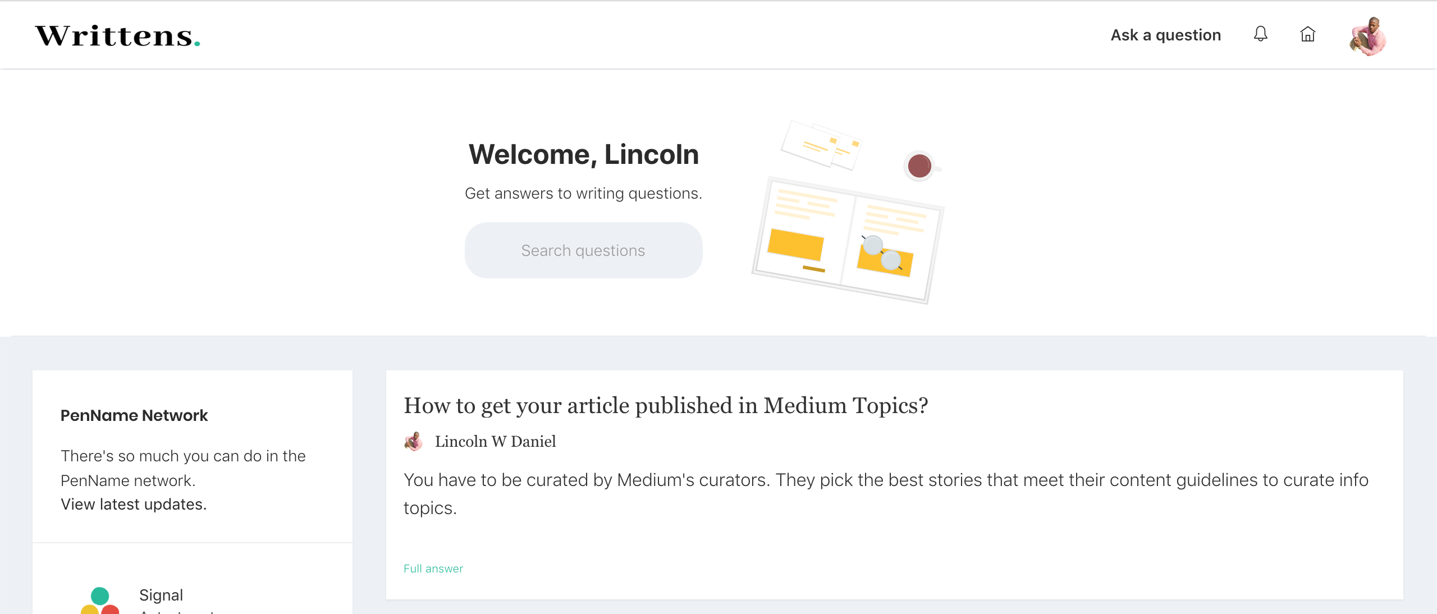
Task: Click the Ask a question link
Action: [1165, 35]
